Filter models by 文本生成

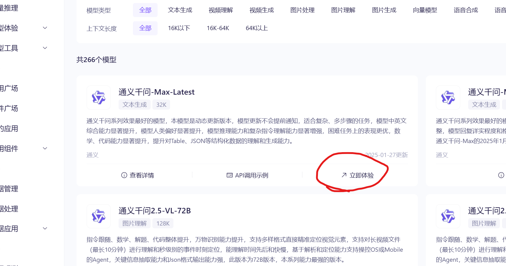tap(180, 10)
